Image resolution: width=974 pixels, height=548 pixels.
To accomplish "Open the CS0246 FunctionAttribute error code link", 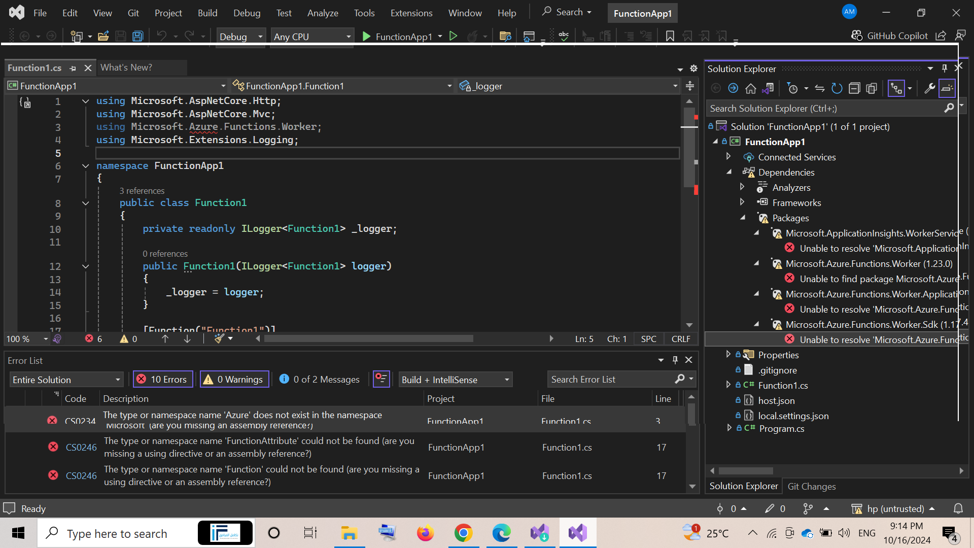I will (81, 447).
